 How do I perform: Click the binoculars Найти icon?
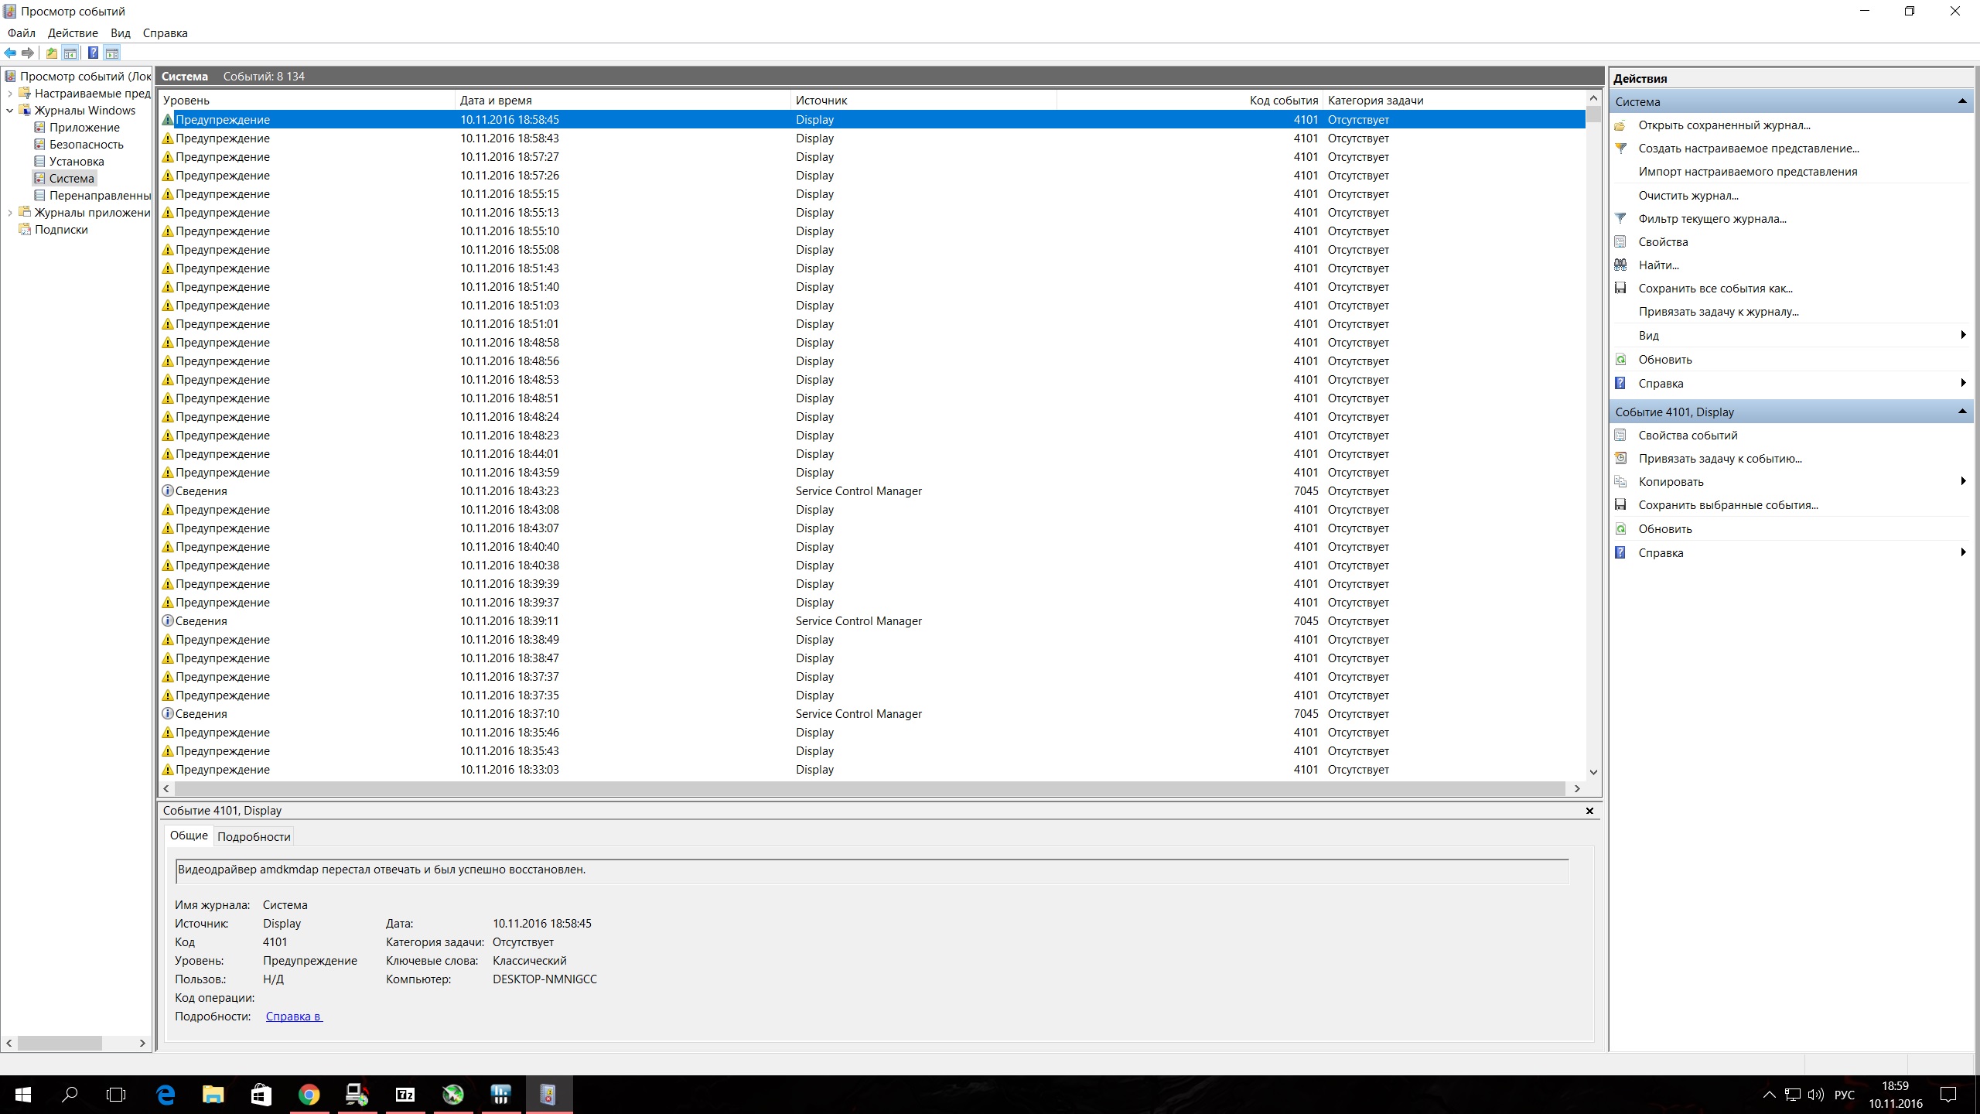1620,265
